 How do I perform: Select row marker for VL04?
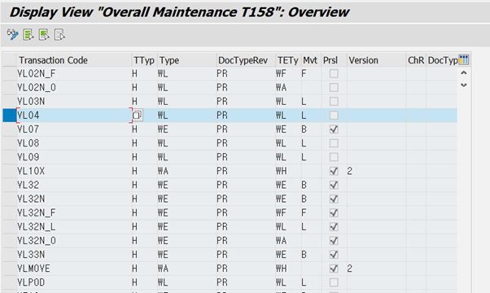[10, 116]
